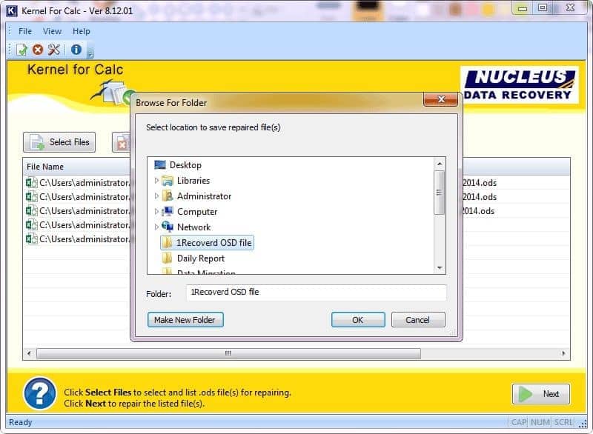Open the tools/settings wrench icon

[x=54, y=50]
